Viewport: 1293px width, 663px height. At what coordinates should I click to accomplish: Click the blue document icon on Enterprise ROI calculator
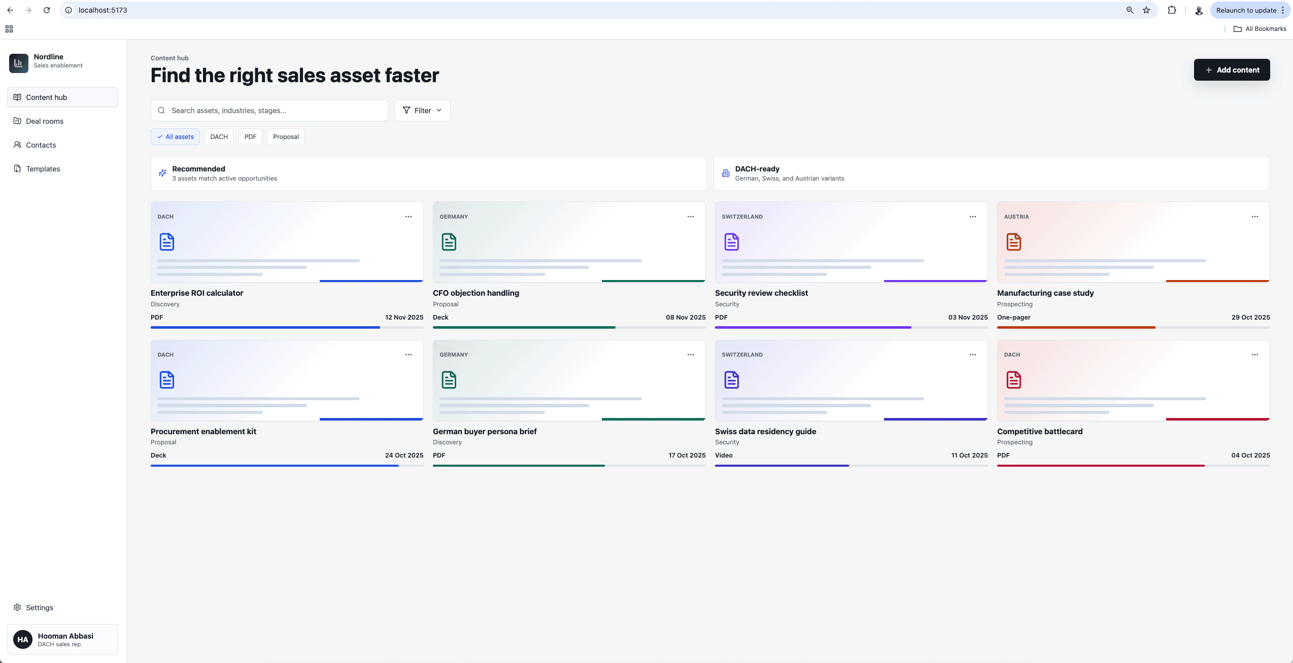(x=166, y=242)
